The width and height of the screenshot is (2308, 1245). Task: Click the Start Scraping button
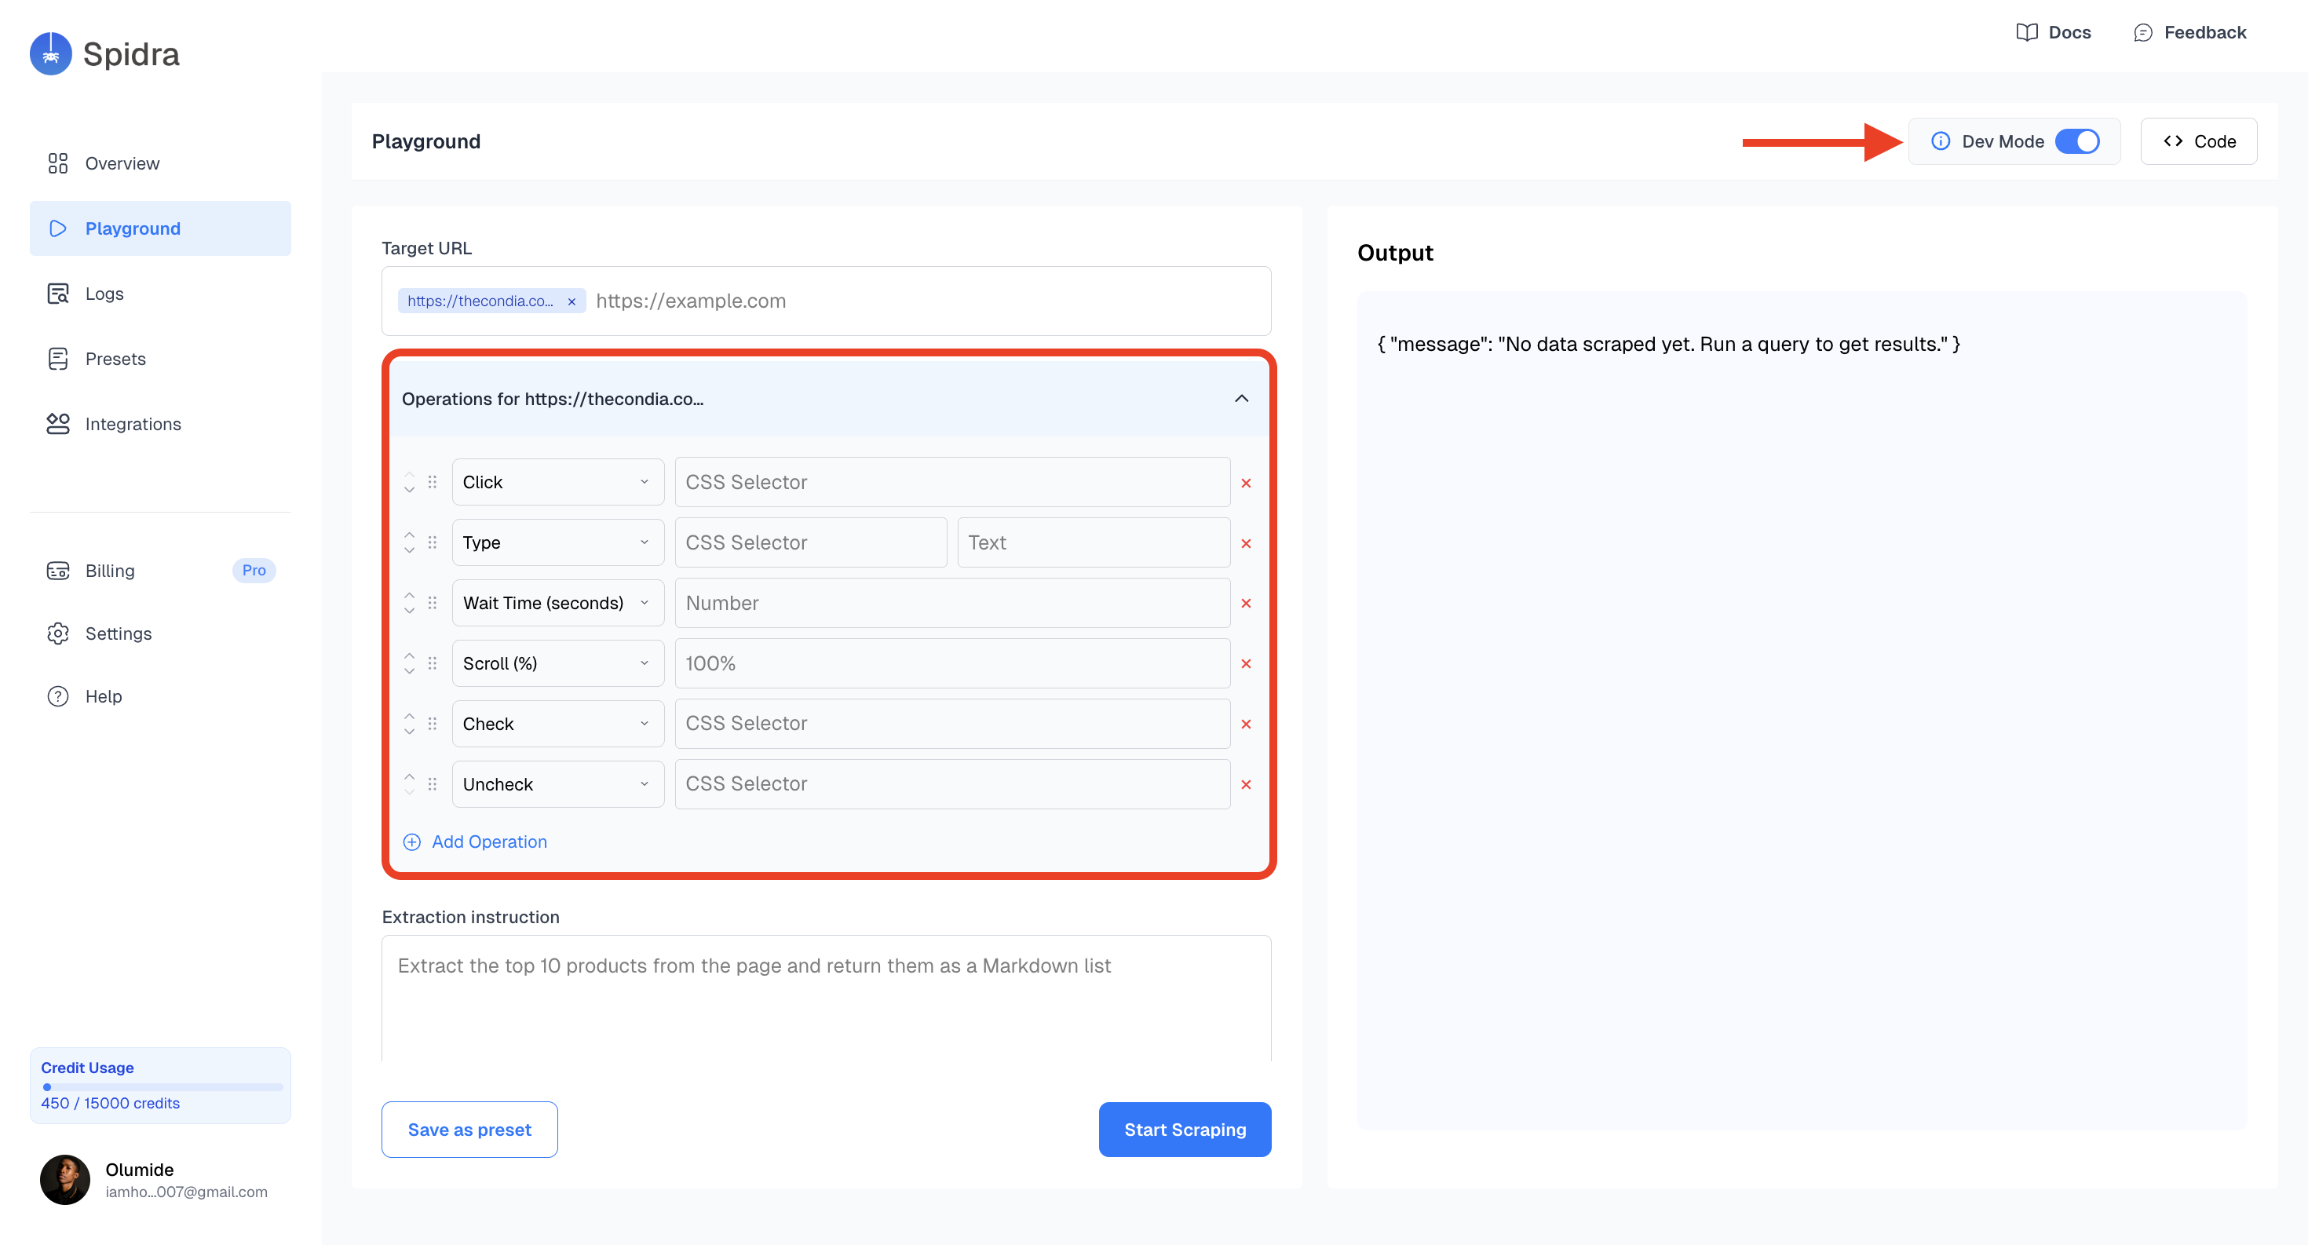[x=1185, y=1130]
